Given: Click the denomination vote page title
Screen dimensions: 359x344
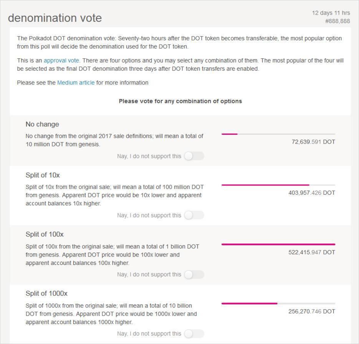Looking at the screenshot, I should coord(55,18).
